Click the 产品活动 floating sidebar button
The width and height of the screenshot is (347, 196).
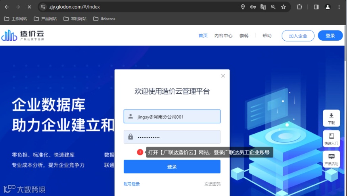click(331, 159)
